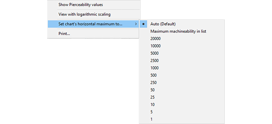This screenshot has height=124, width=272.
Task: Expand Set chart's horizontal maximum submenu arrow
Action: click(136, 24)
